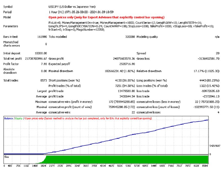
Task: Click the "Ticks modelled" value 320088
Action: coord(130,37)
